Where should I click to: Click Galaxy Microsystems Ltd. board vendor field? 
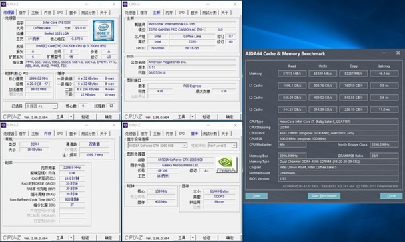[180, 165]
